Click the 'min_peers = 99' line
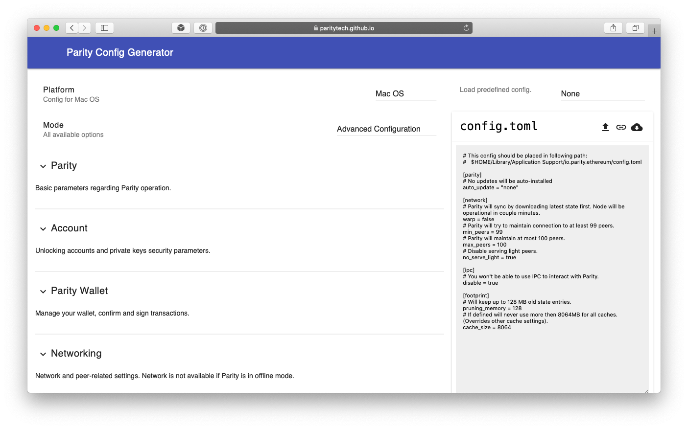 click(482, 232)
